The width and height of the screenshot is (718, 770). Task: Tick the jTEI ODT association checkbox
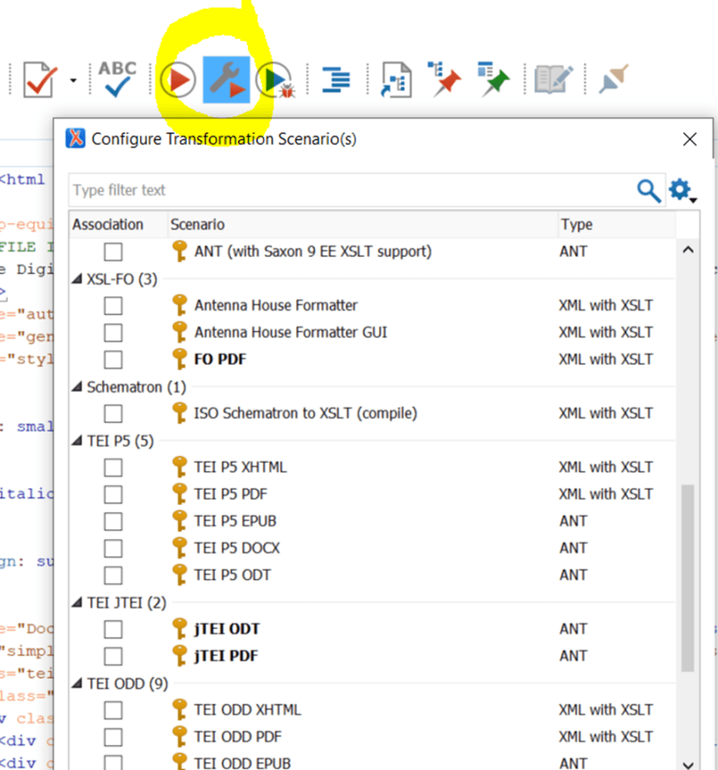pos(113,628)
